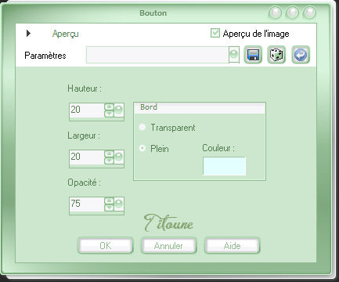Select the Plein border option
Image resolution: width=339 pixels, height=282 pixels.
142,148
